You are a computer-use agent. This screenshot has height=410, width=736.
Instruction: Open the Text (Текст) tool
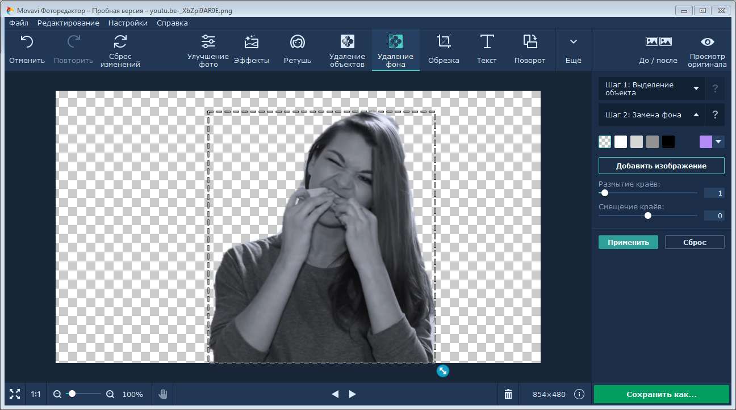tap(487, 42)
